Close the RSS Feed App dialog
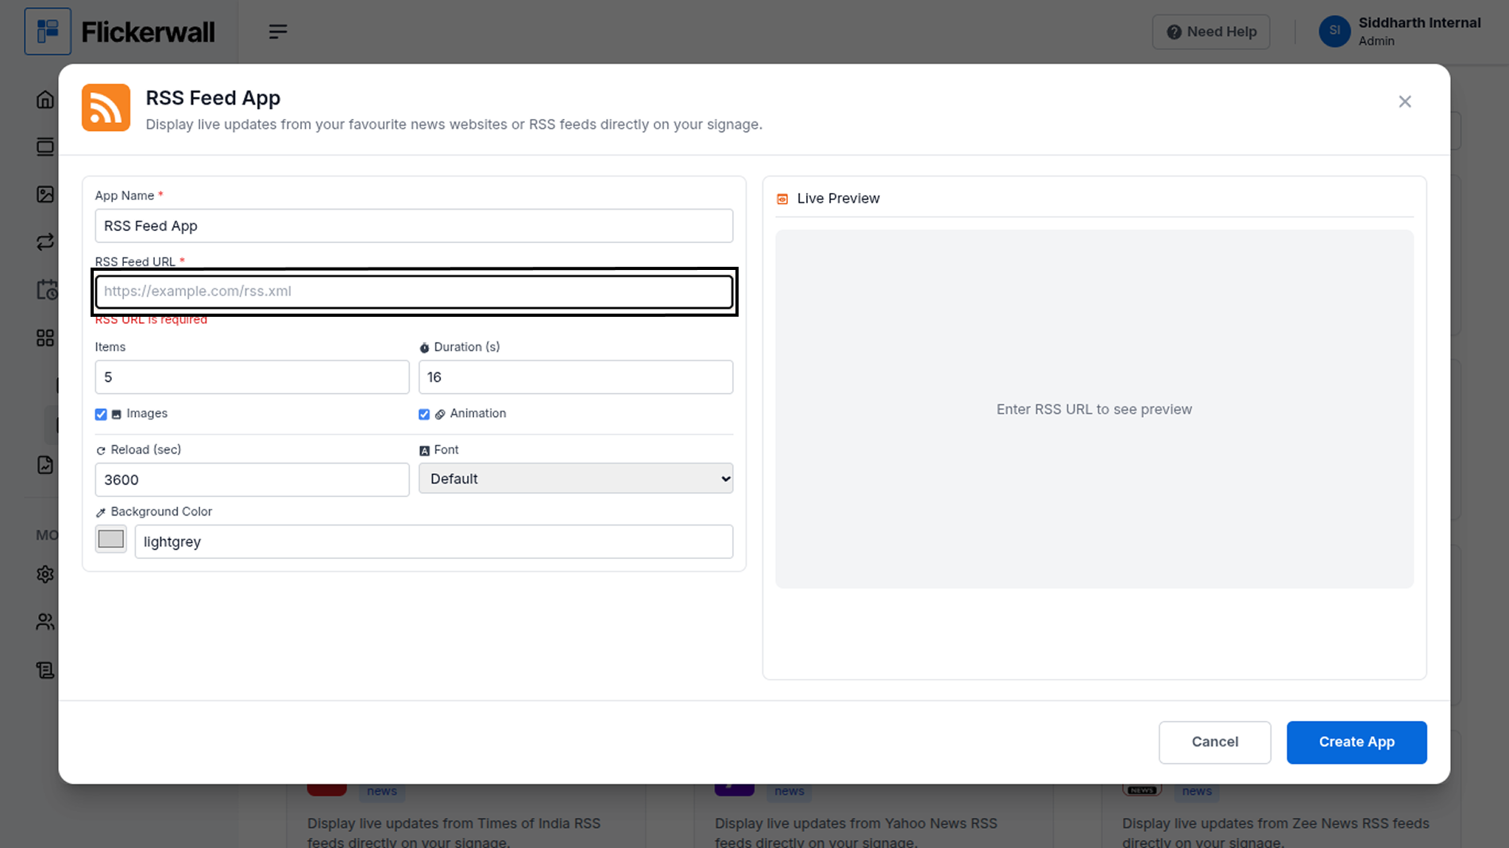 (x=1405, y=102)
